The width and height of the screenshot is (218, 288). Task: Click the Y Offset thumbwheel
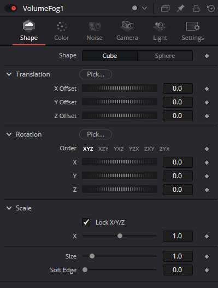tap(120, 102)
